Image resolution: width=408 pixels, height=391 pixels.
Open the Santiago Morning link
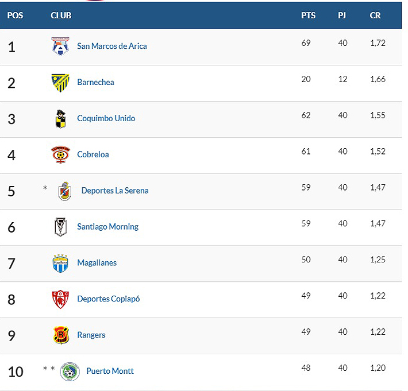pyautogui.click(x=108, y=227)
